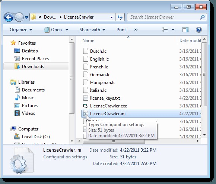Click the horizontal scrollbar thumb
The image size is (216, 184).
click(114, 141)
